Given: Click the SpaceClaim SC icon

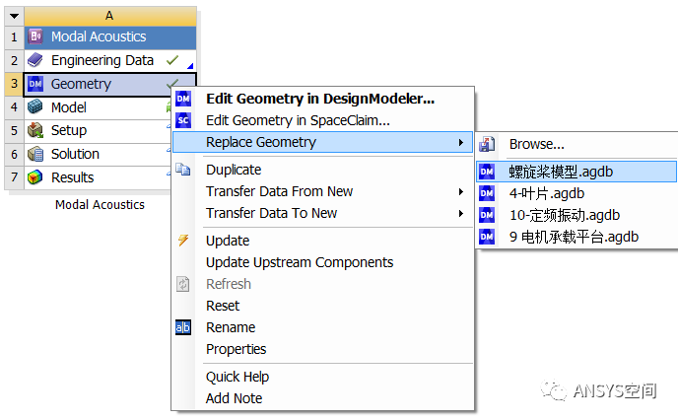Looking at the screenshot, I should pyautogui.click(x=183, y=120).
